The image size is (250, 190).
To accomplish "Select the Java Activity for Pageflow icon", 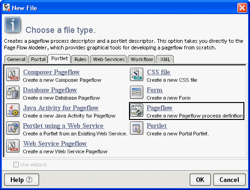I will point(13,110).
